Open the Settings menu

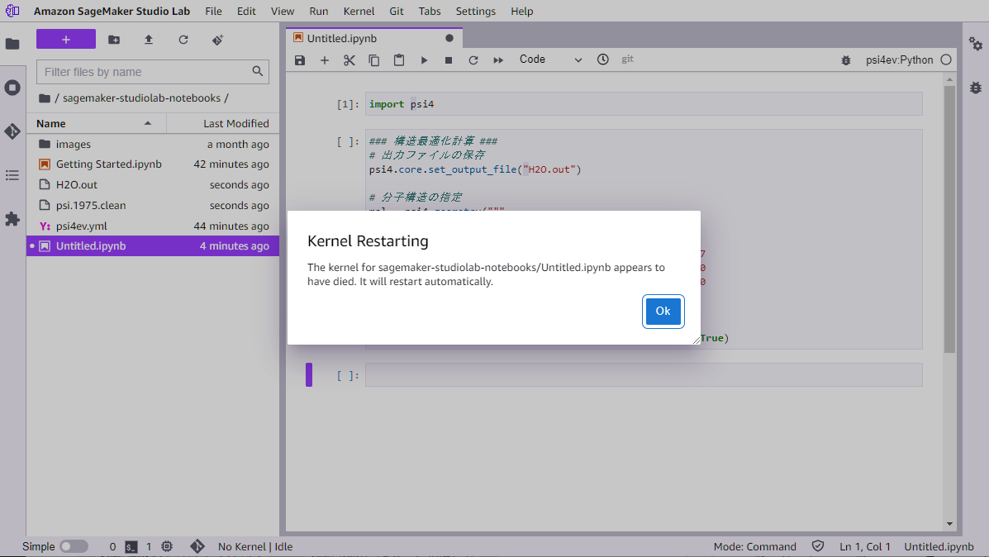[476, 12]
